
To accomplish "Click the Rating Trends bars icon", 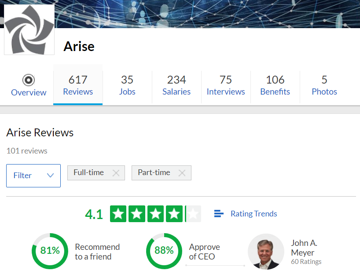I will point(219,213).
